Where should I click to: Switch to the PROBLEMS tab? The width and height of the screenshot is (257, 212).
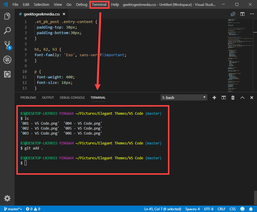click(x=28, y=98)
